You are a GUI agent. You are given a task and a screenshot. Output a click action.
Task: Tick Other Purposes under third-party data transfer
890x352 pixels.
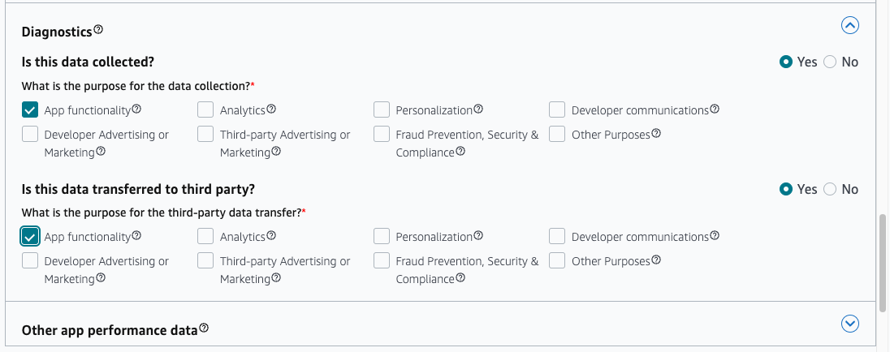[x=557, y=260]
